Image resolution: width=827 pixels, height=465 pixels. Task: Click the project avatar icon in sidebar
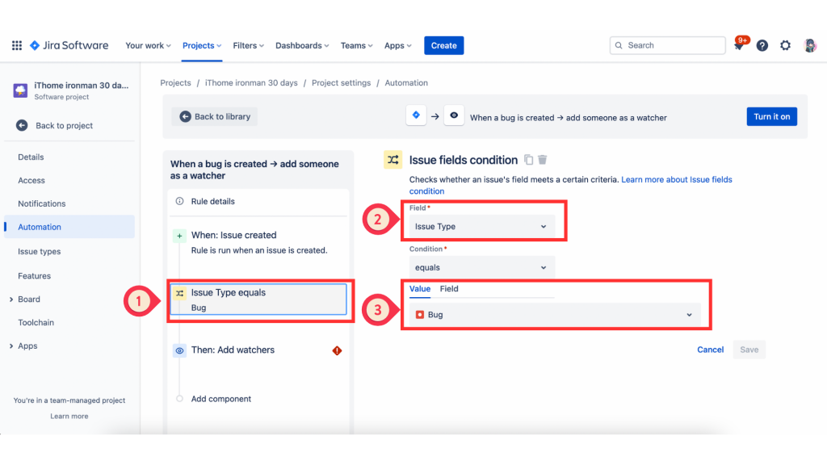(20, 90)
